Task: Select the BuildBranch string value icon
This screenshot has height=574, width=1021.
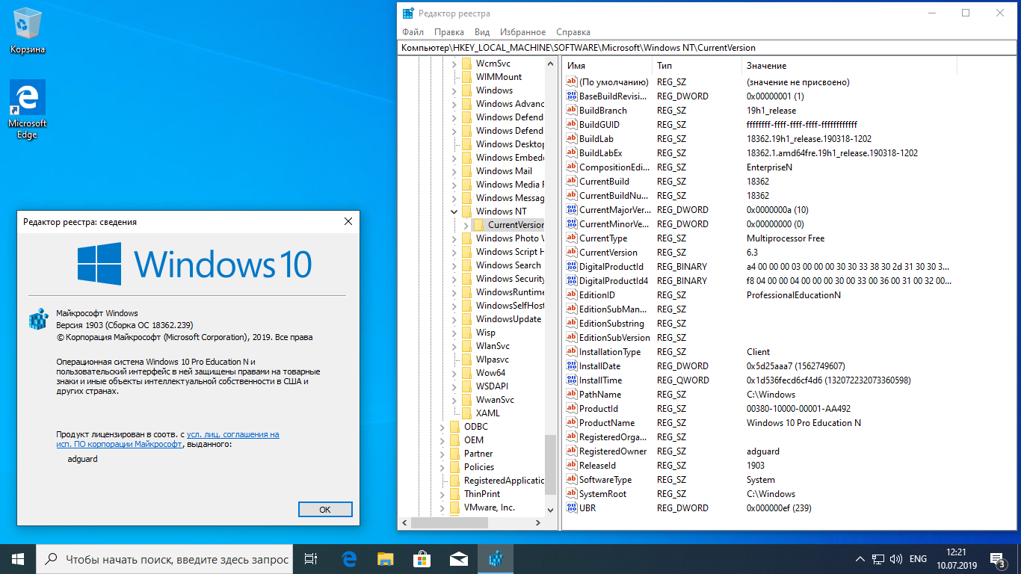Action: (x=572, y=111)
